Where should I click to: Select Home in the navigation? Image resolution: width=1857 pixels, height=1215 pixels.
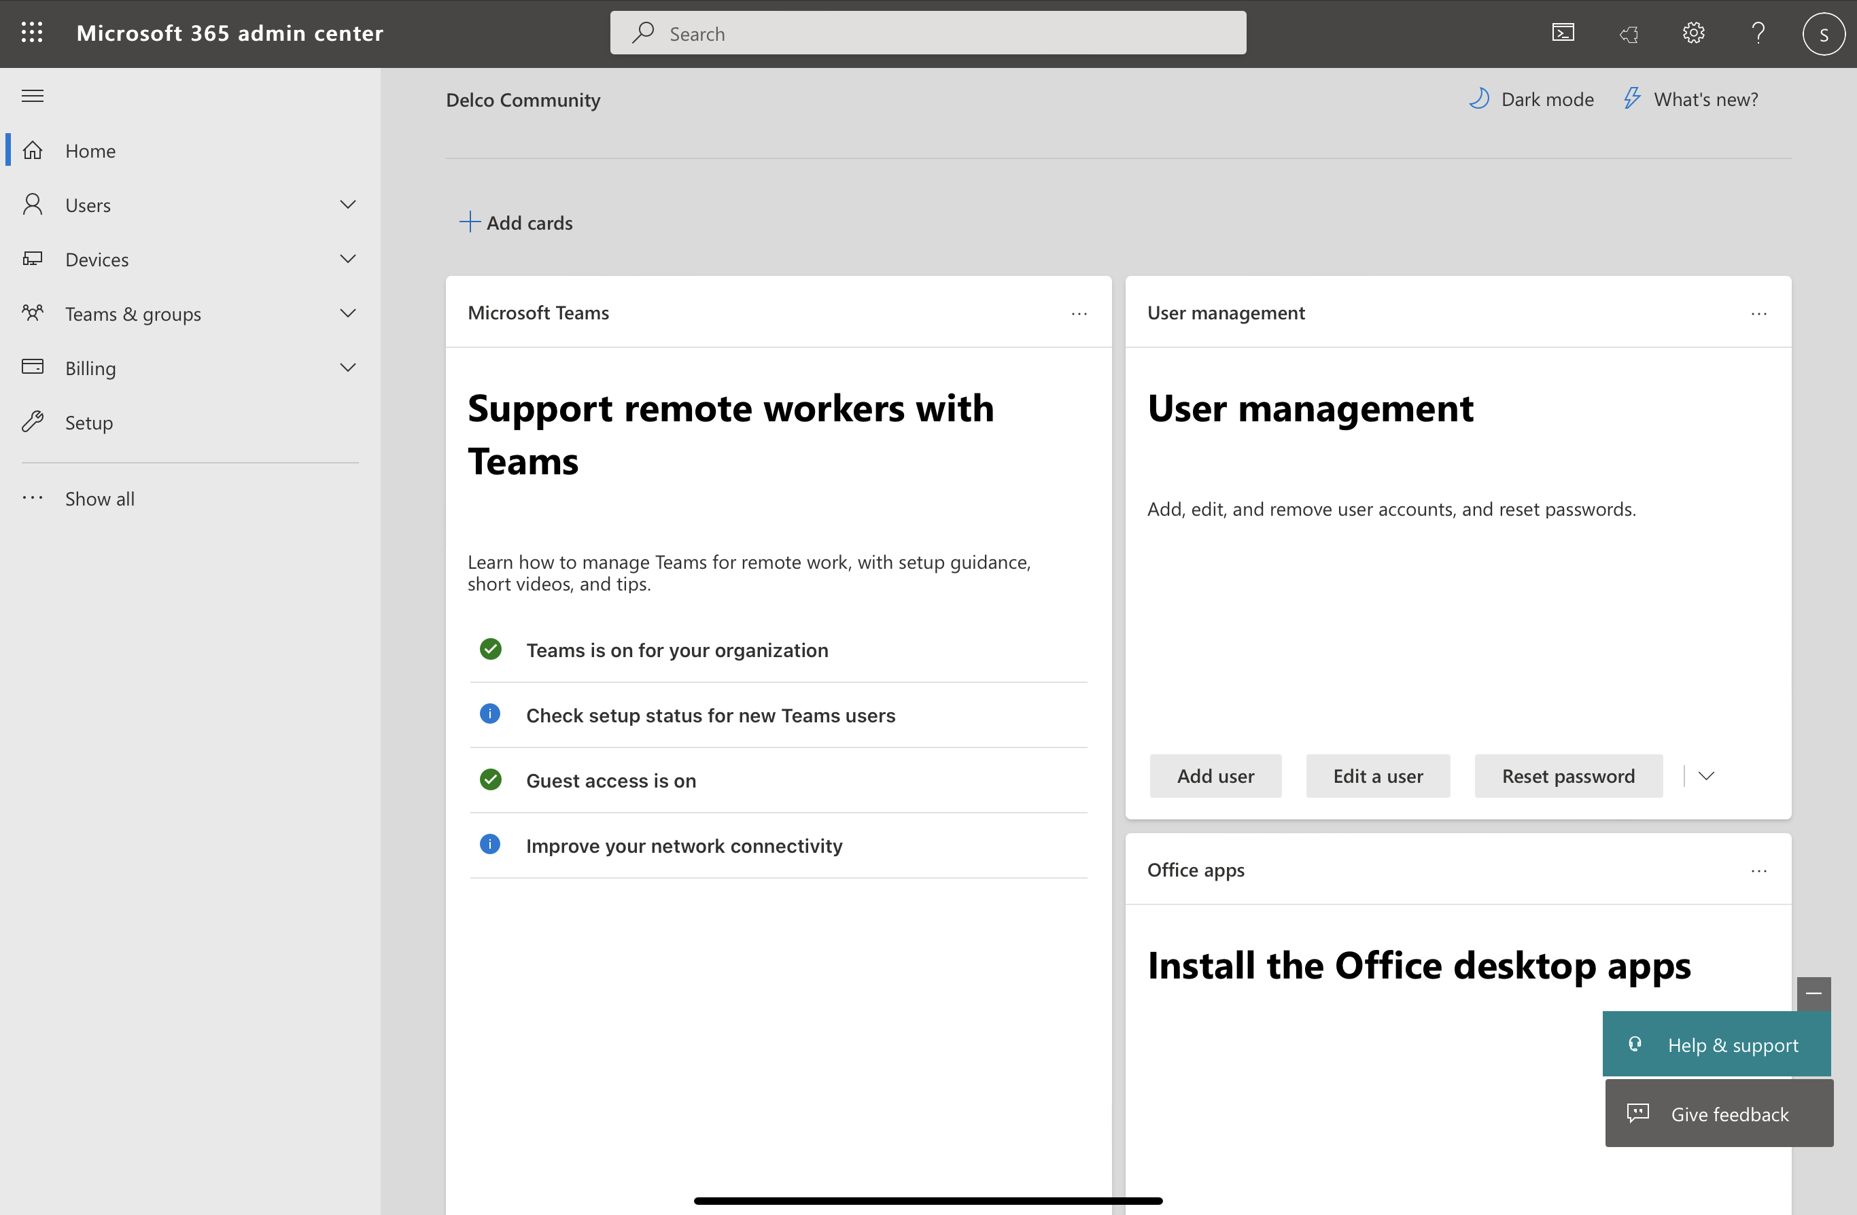point(190,150)
